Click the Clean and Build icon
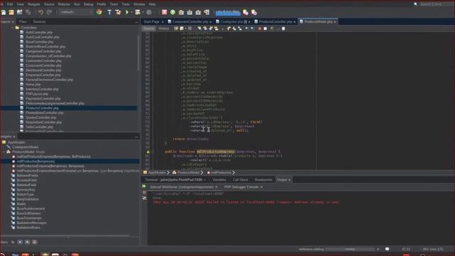455x256 pixels. (x=118, y=12)
